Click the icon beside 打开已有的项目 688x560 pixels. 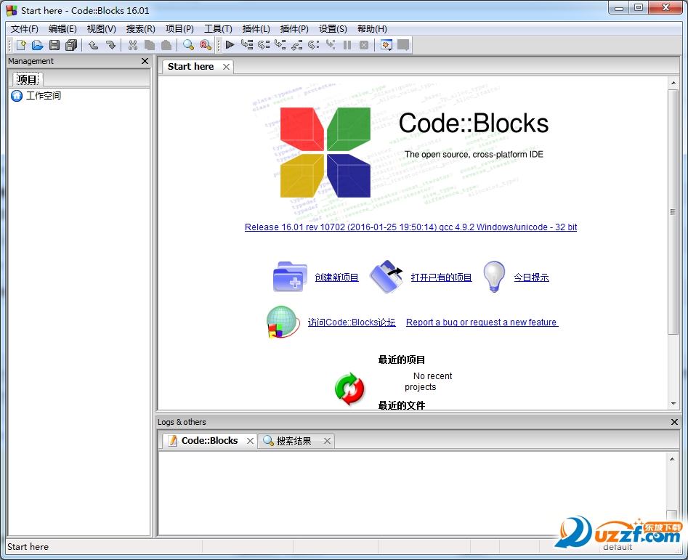point(386,276)
